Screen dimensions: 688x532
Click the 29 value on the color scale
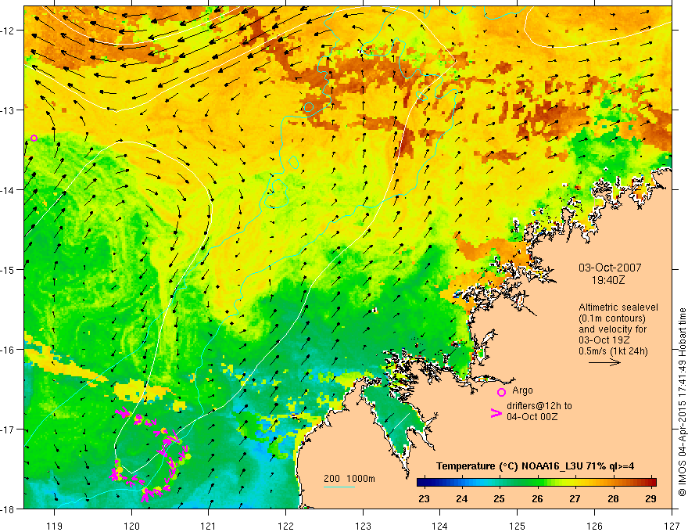(x=650, y=498)
